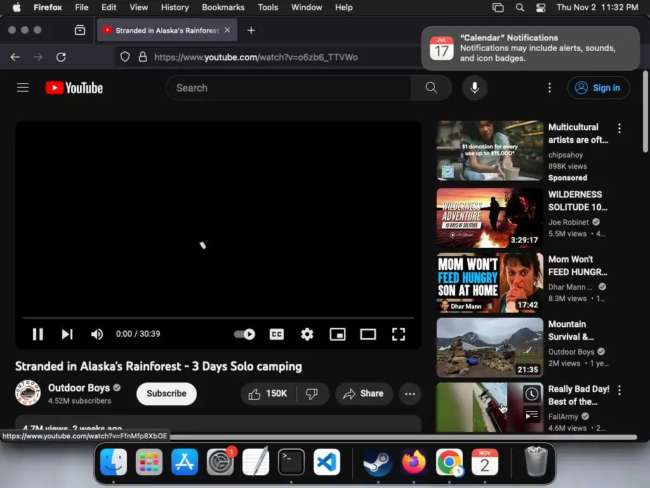Open video settings gear
650x488 pixels.
[307, 334]
